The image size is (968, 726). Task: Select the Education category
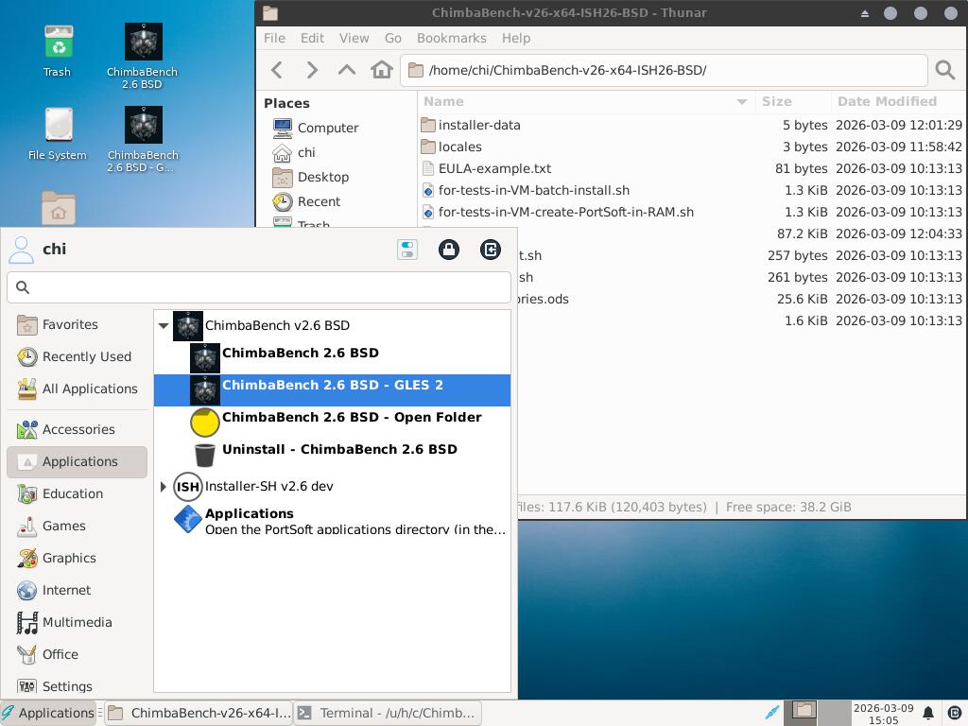[78, 493]
